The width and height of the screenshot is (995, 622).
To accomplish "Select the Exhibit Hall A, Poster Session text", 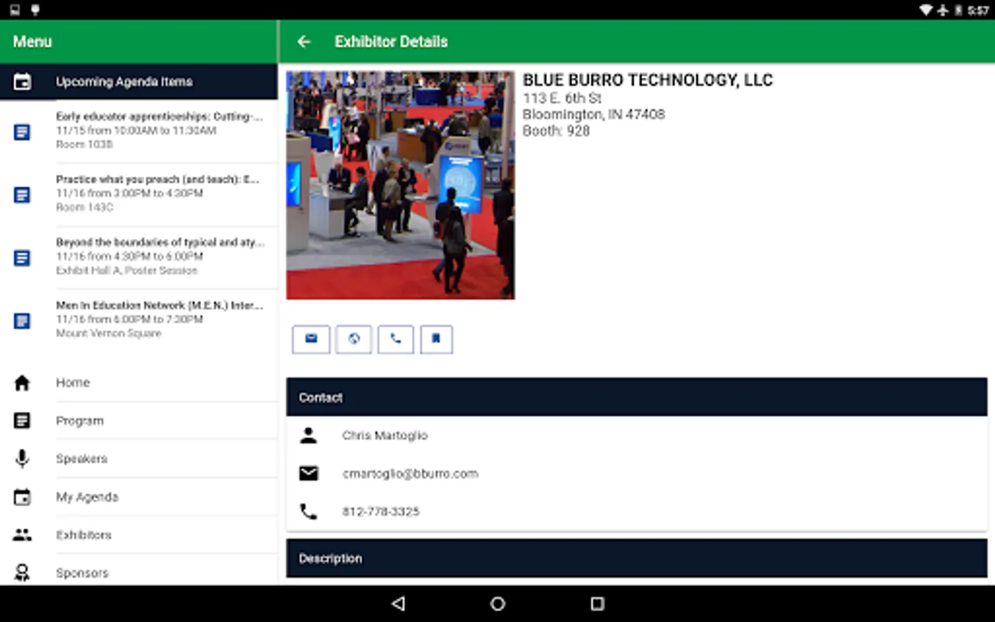I will [x=126, y=270].
